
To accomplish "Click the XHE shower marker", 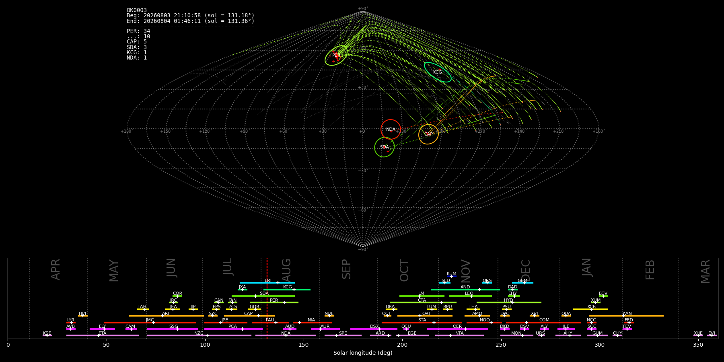I will click(698, 335).
